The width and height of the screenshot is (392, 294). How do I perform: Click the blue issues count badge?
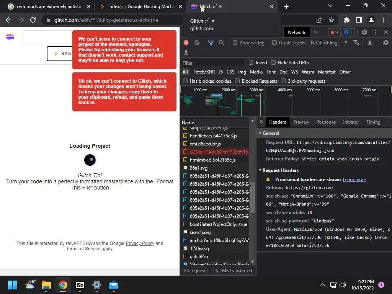[x=348, y=32]
